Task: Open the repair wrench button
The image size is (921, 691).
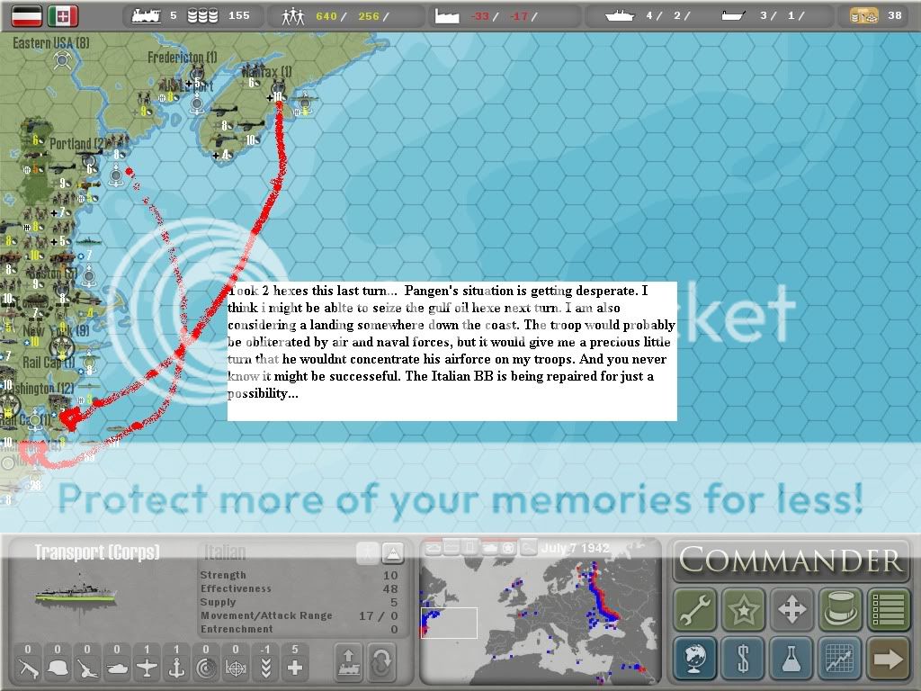Action: [x=695, y=609]
